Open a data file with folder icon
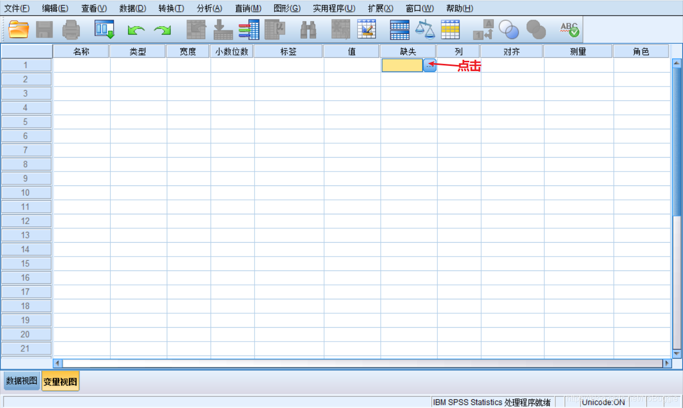Image resolution: width=683 pixels, height=408 pixels. [19, 29]
